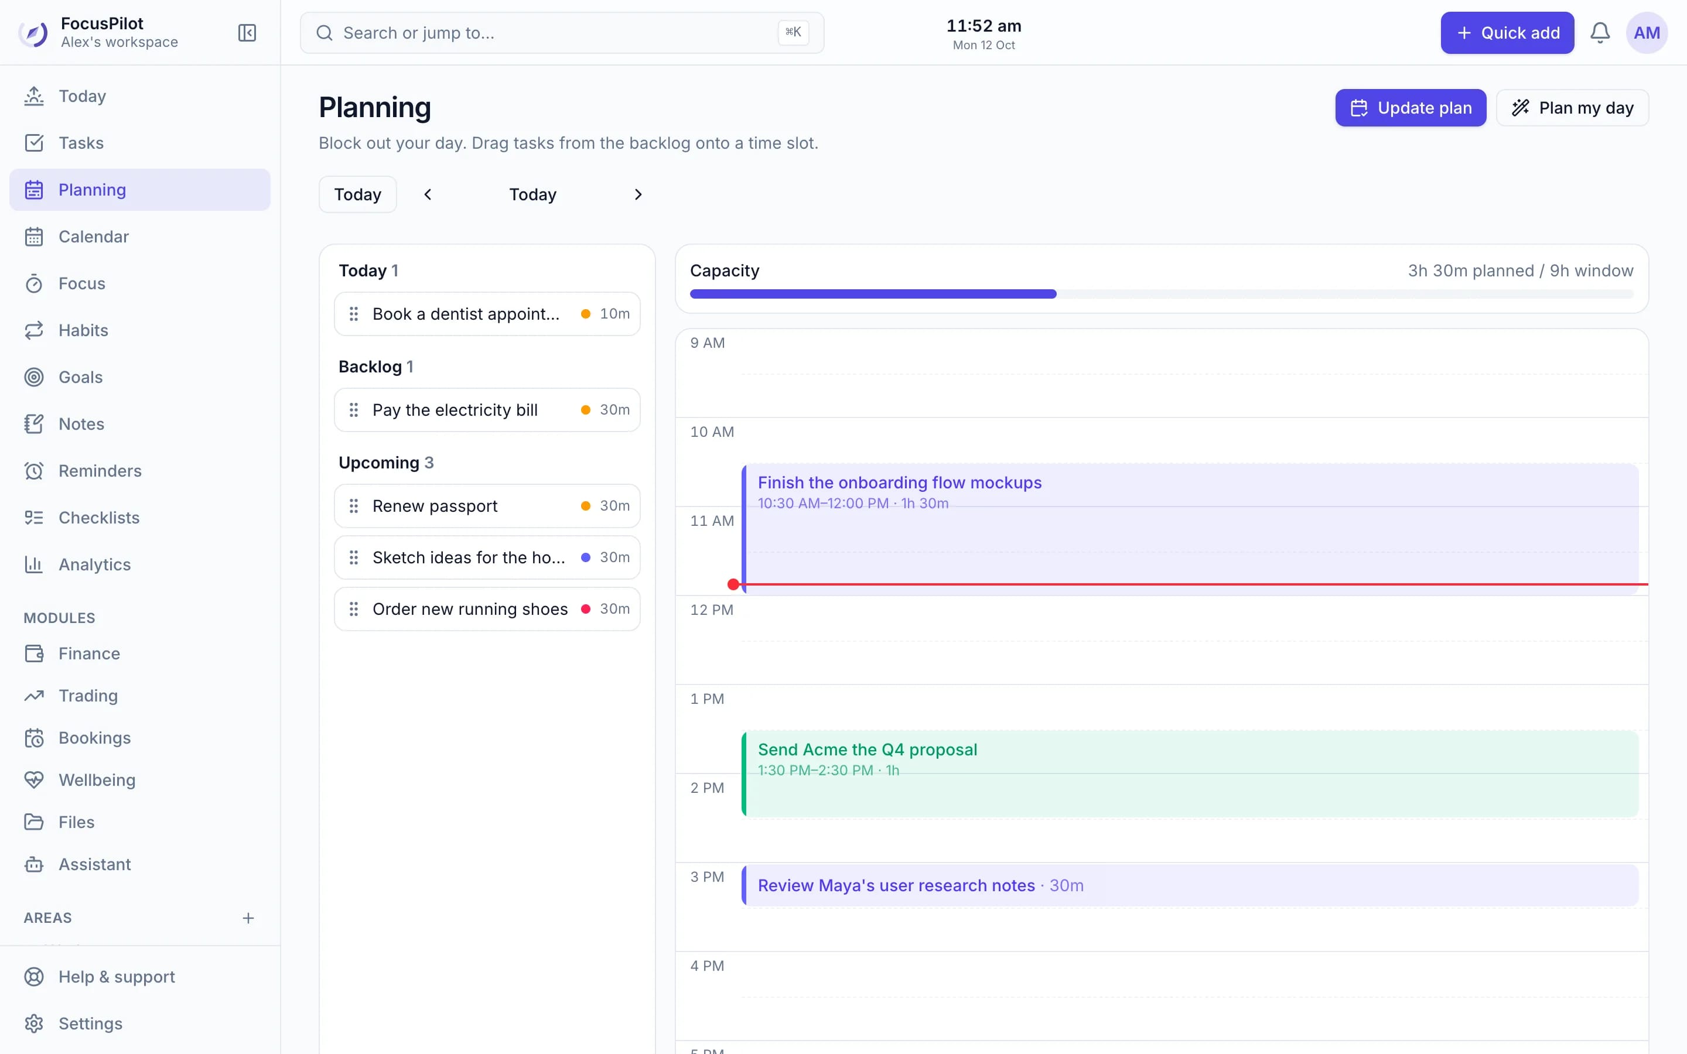Image resolution: width=1687 pixels, height=1054 pixels.
Task: Click the Plan my day button
Action: [x=1572, y=108]
